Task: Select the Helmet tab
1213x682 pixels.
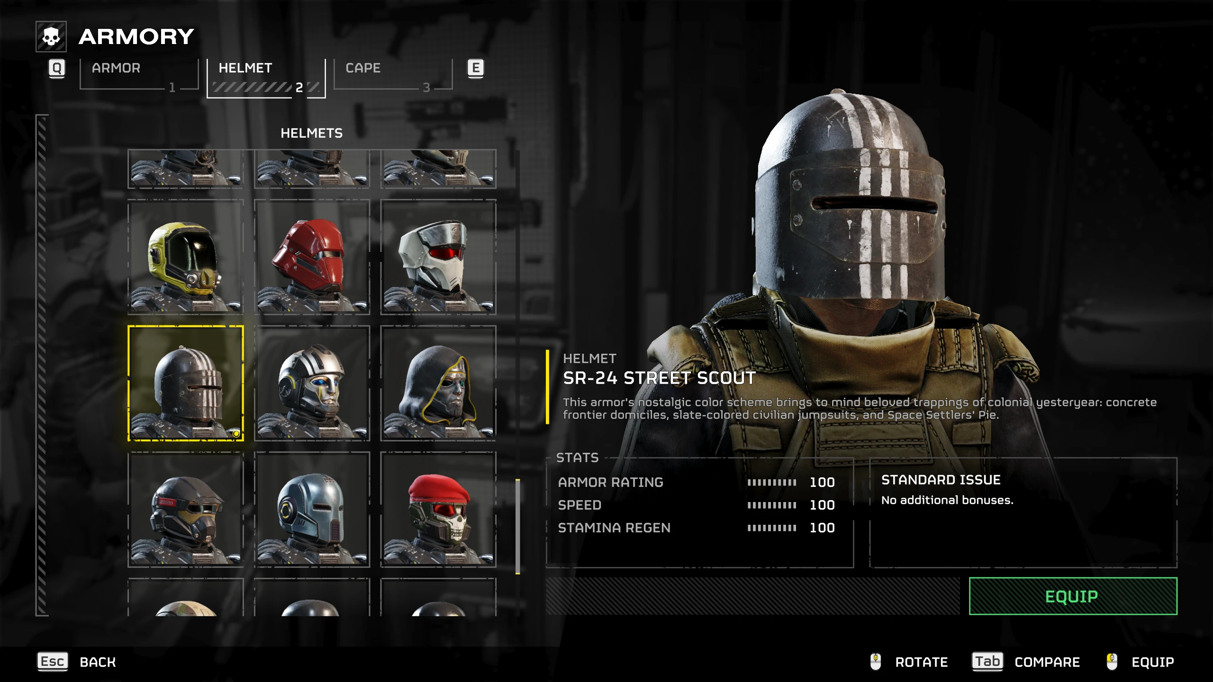Action: tap(266, 79)
